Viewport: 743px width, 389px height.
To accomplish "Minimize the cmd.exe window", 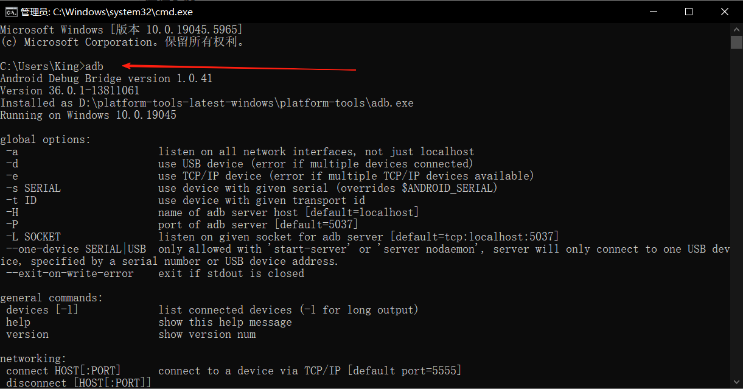I will click(653, 12).
